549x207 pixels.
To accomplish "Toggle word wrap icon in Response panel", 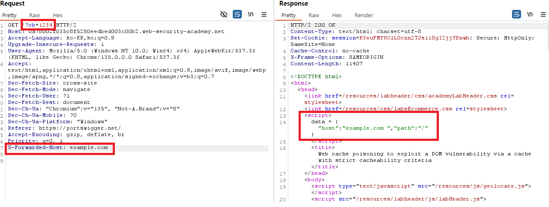I will pyautogui.click(x=516, y=14).
